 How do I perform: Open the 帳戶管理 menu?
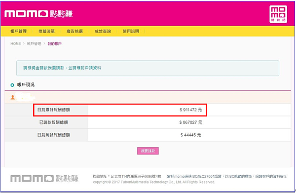click(x=19, y=31)
